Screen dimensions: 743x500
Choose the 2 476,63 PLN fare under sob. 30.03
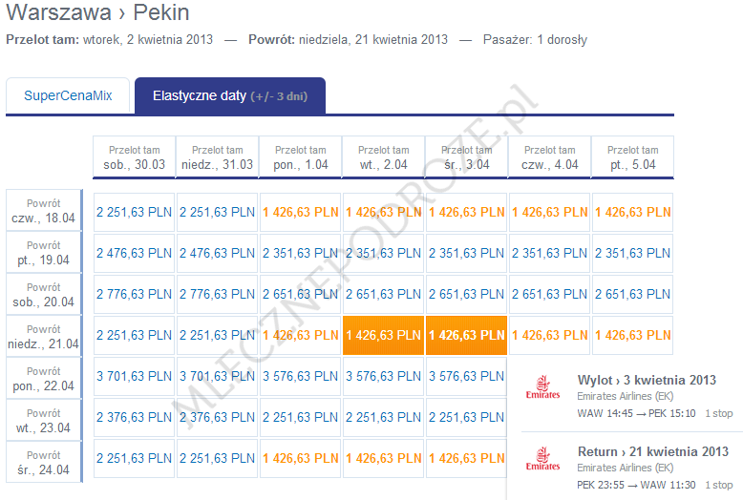[x=134, y=253]
